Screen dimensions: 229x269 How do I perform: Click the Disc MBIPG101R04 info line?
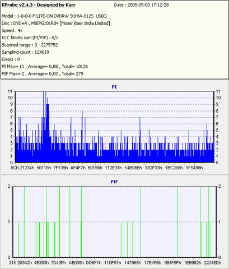56,24
